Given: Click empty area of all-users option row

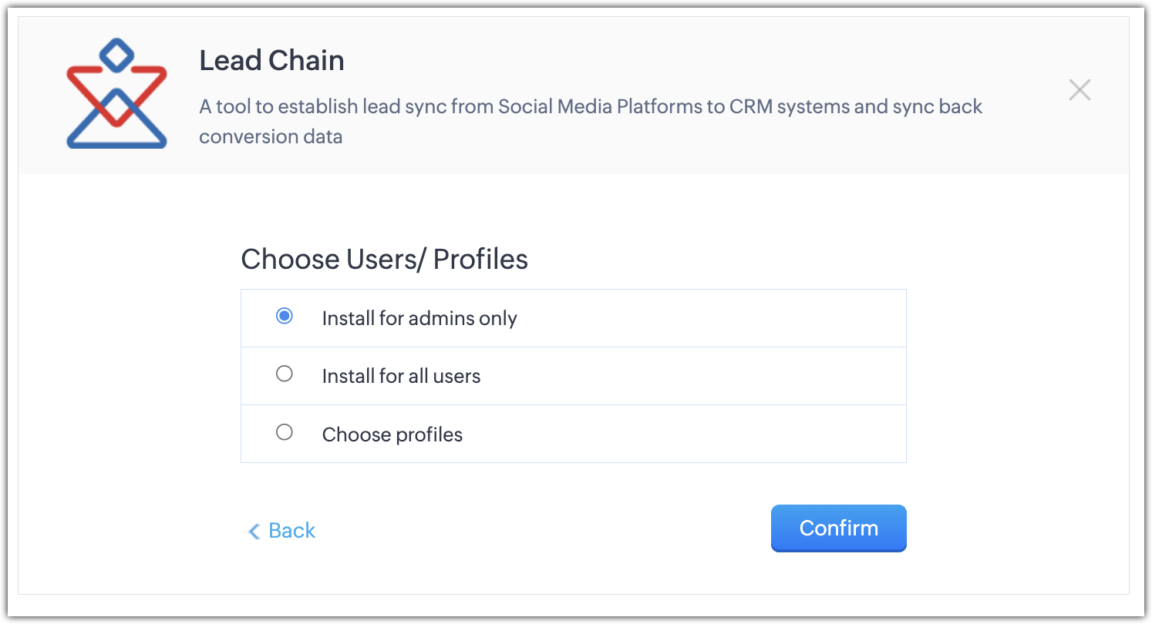Looking at the screenshot, I should click(694, 377).
